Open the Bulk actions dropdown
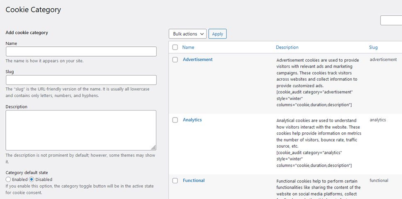The height and width of the screenshot is (199, 402). (x=188, y=34)
